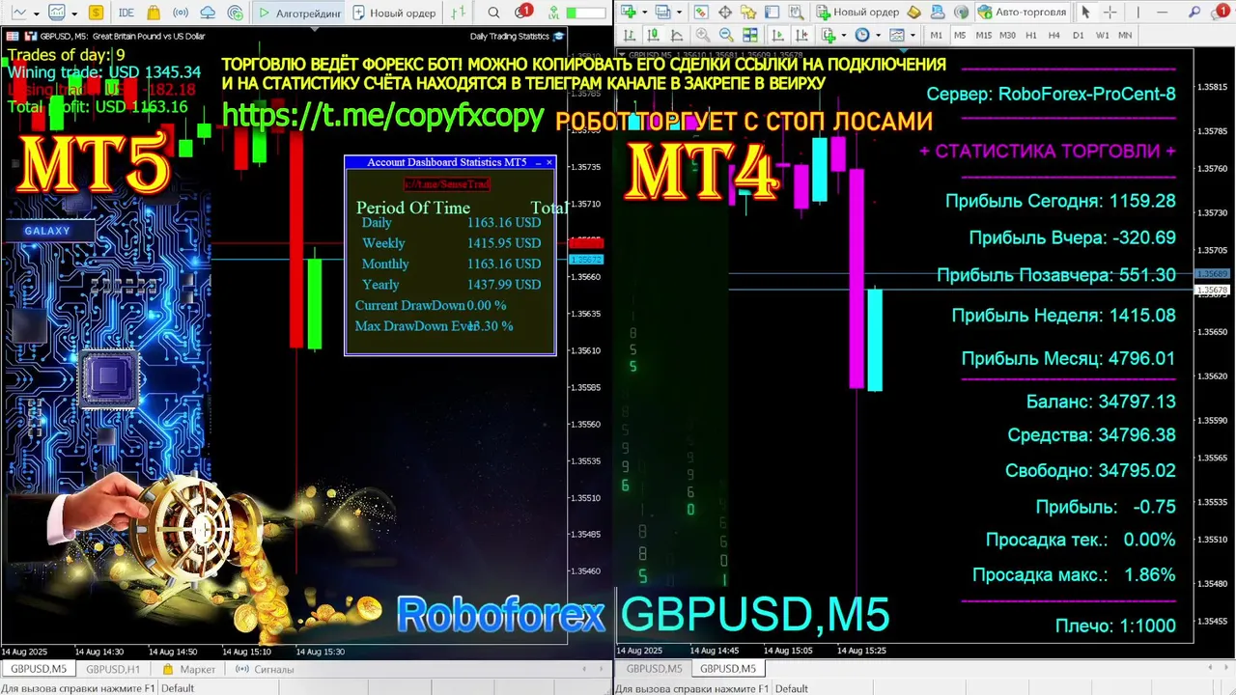The height and width of the screenshot is (695, 1236).
Task: Select the H1 timeframe in MT4
Action: [1031, 35]
